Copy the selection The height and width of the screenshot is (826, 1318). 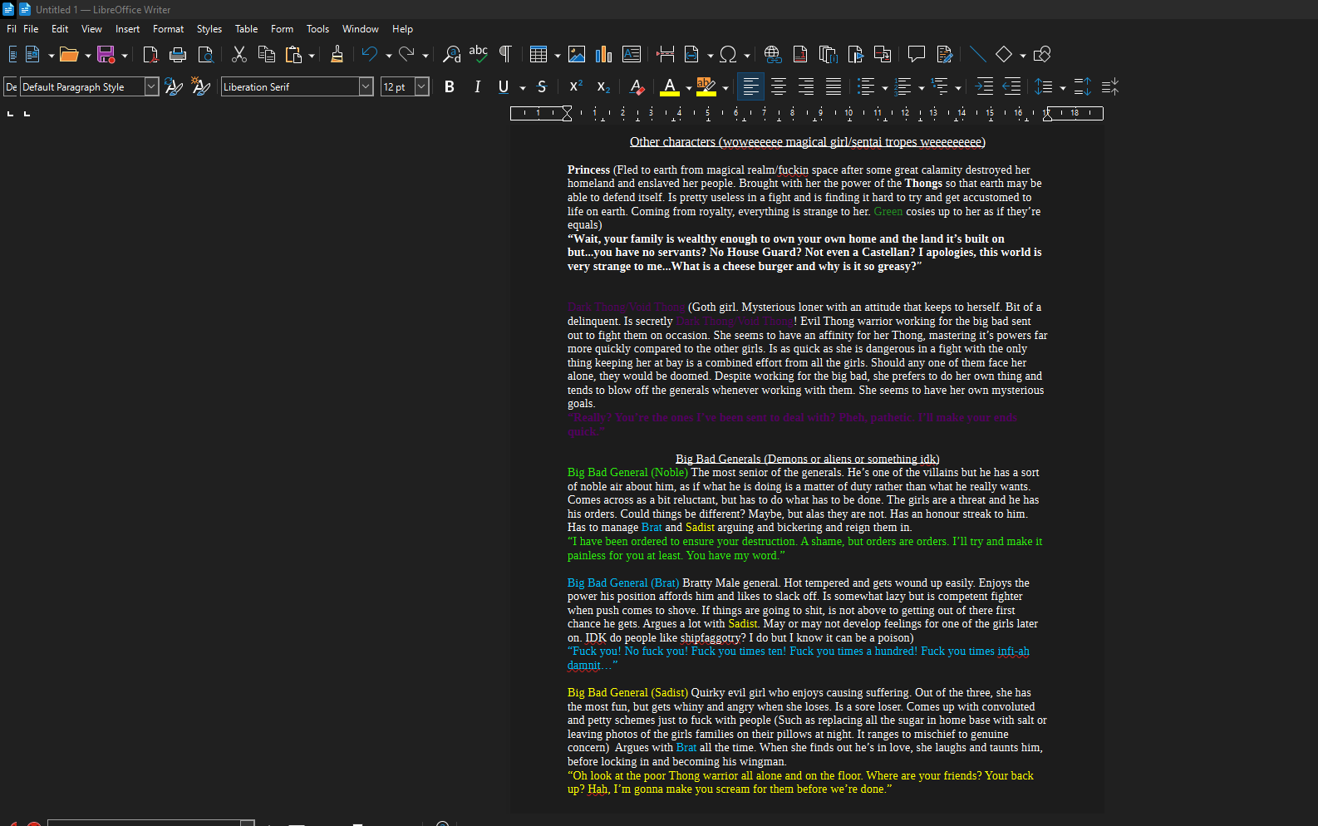click(267, 55)
